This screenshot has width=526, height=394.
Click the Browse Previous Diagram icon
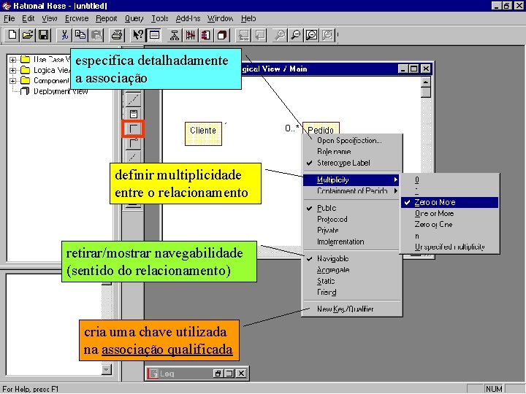tap(259, 35)
